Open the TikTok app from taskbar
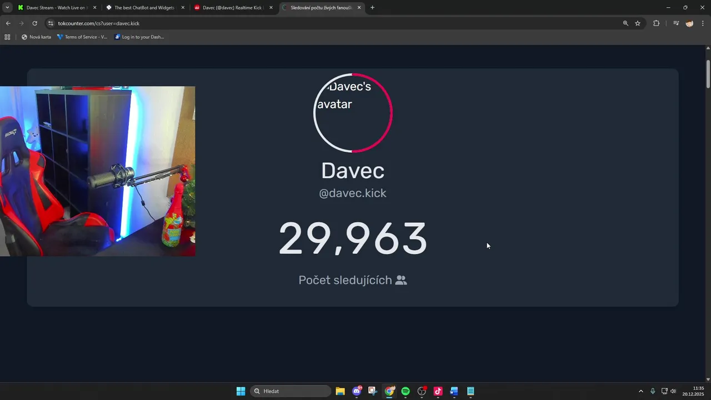Viewport: 711px width, 400px height. [x=438, y=391]
